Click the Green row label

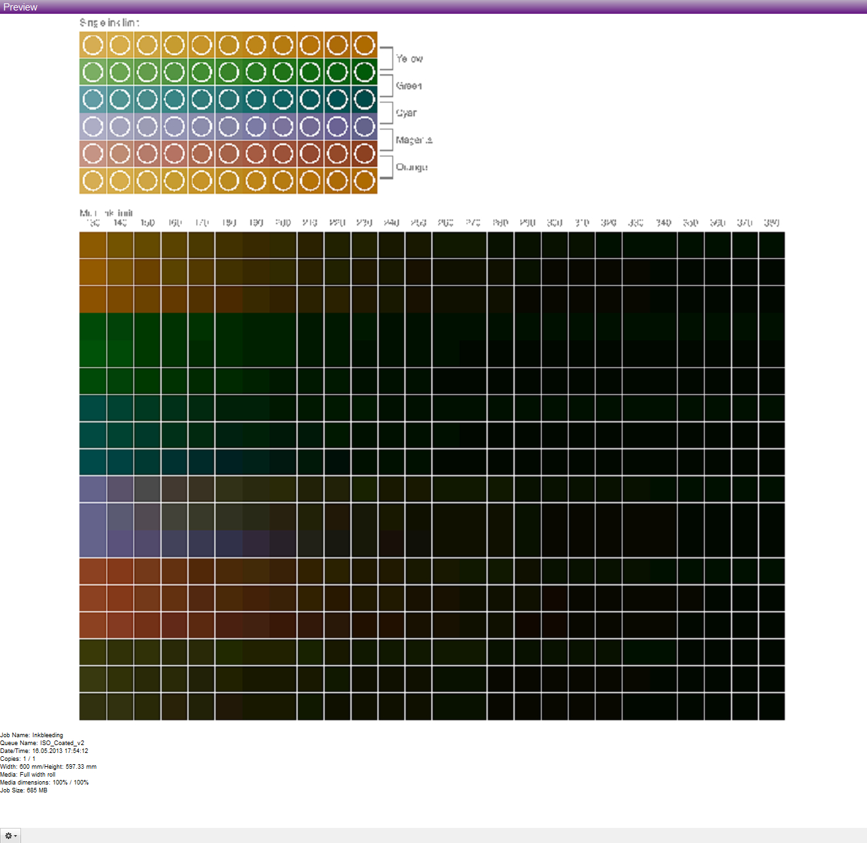[409, 85]
